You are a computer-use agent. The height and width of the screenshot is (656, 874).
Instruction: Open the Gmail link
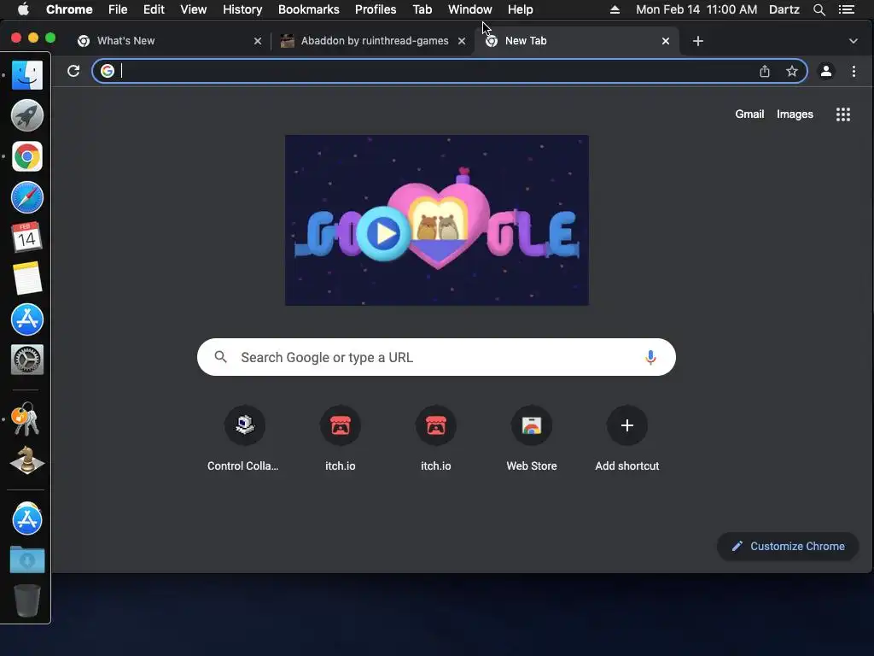click(x=749, y=114)
